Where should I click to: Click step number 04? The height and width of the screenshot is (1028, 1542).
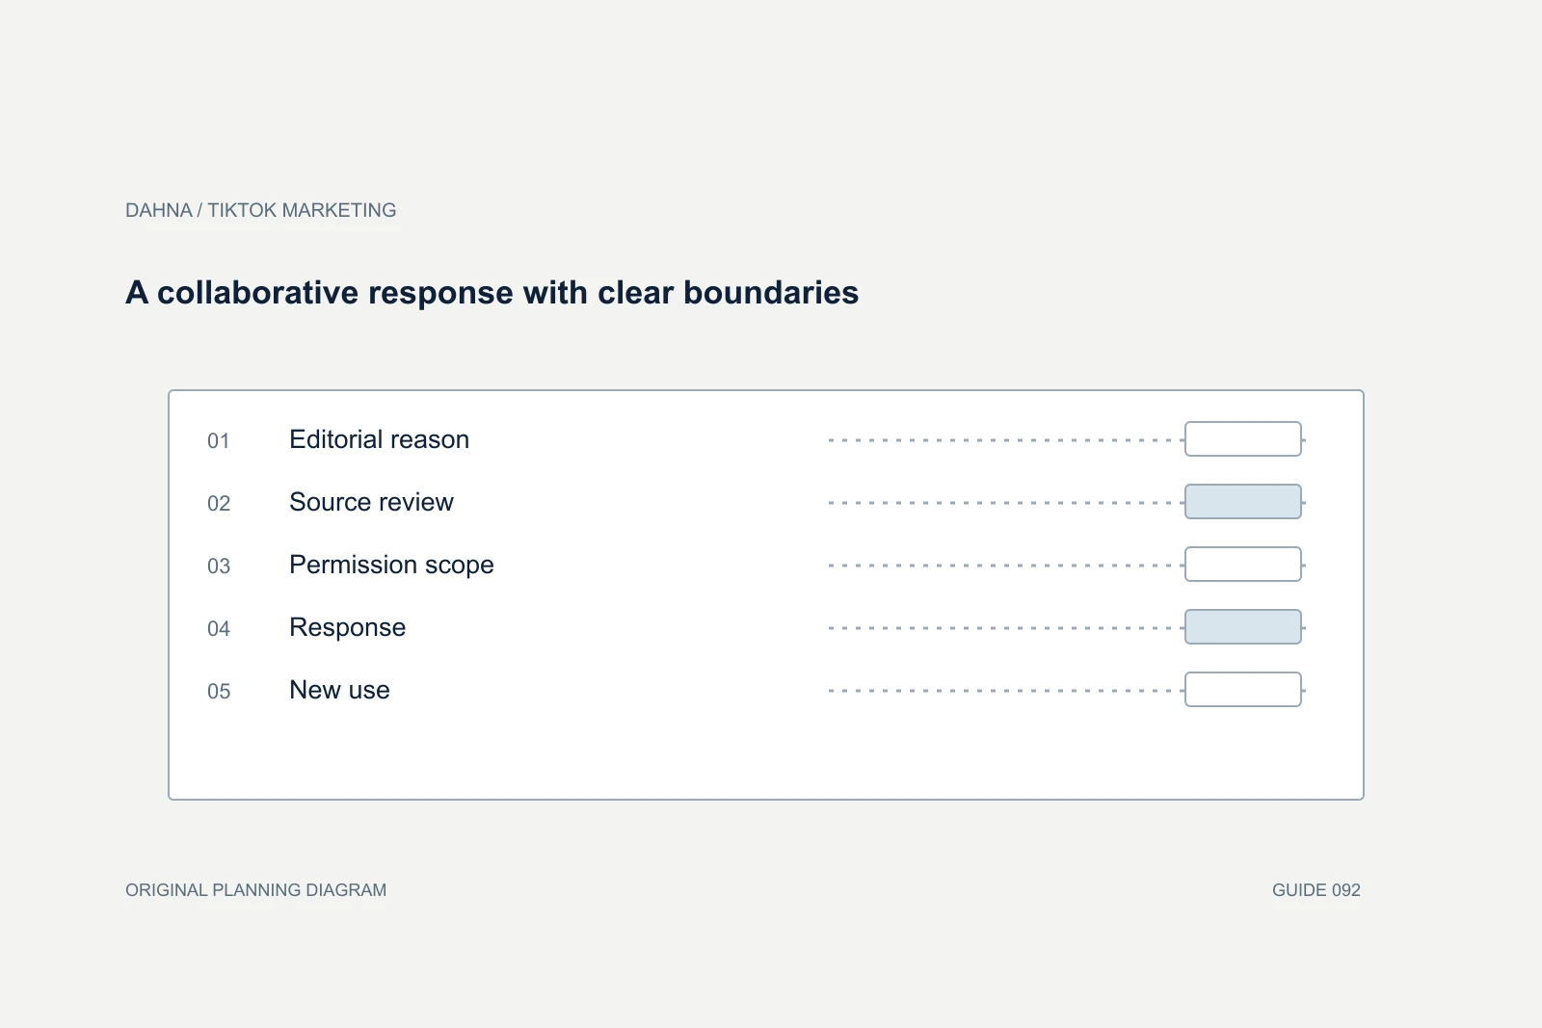219,629
